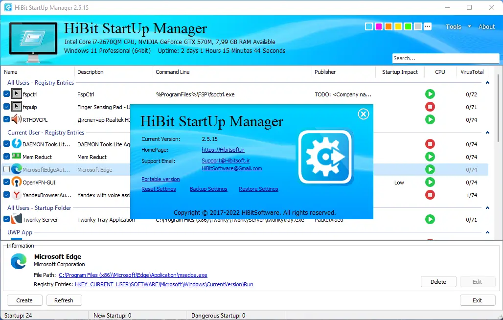Click the Create button
Viewport: 503px width, 320px height.
[x=24, y=300]
